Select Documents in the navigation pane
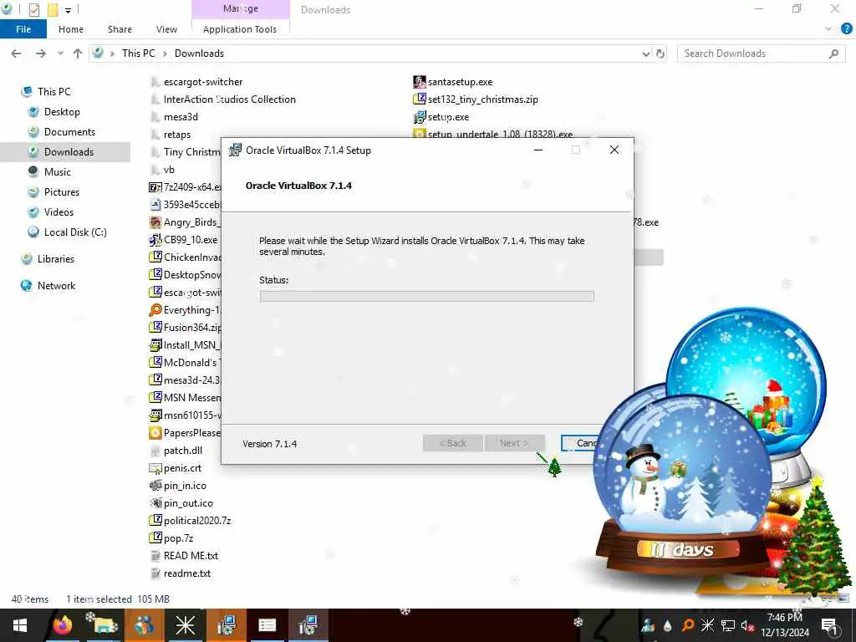Viewport: 856px width, 642px height. (x=69, y=132)
